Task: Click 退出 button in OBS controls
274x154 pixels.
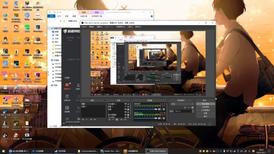Action: tap(205, 116)
